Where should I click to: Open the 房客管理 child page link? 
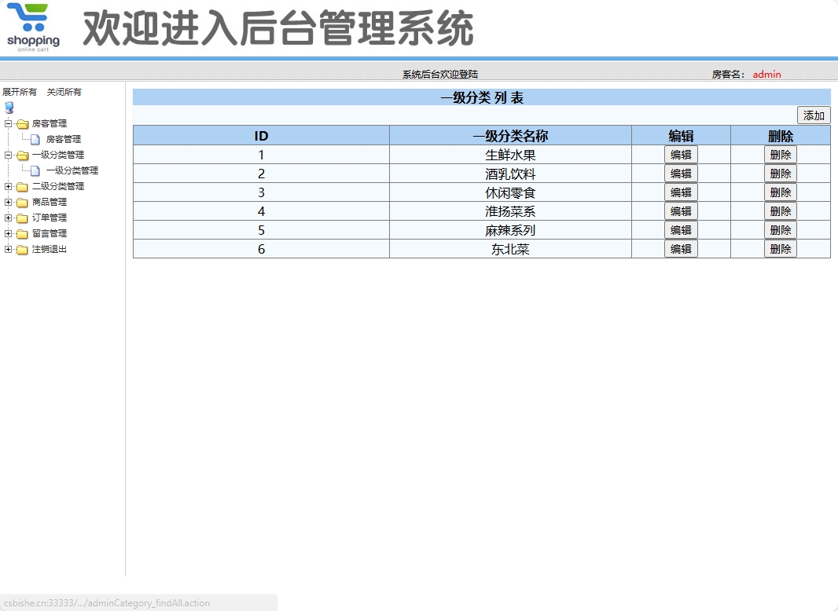64,139
